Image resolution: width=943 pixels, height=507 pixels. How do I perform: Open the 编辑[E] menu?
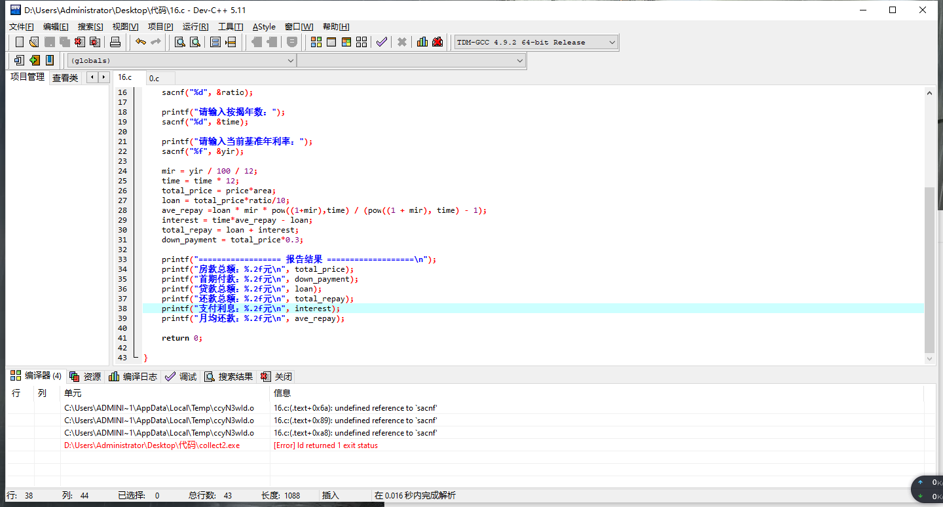(x=56, y=26)
